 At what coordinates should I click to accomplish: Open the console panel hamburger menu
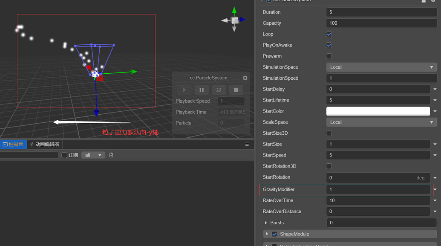pos(247,144)
